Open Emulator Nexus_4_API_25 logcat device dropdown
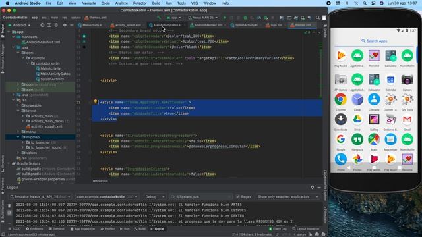This screenshot has height=237, width=422. (x=40, y=197)
